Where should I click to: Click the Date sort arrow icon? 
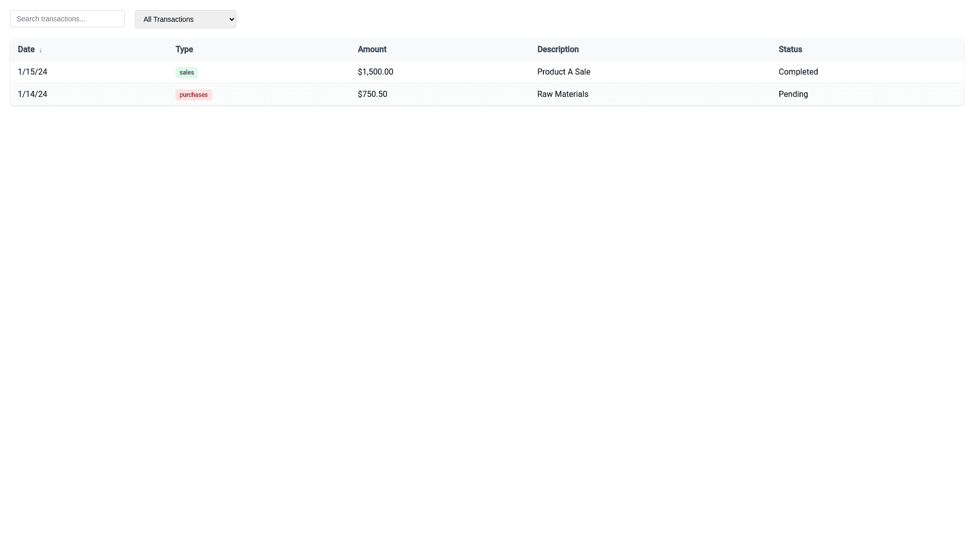(x=41, y=50)
